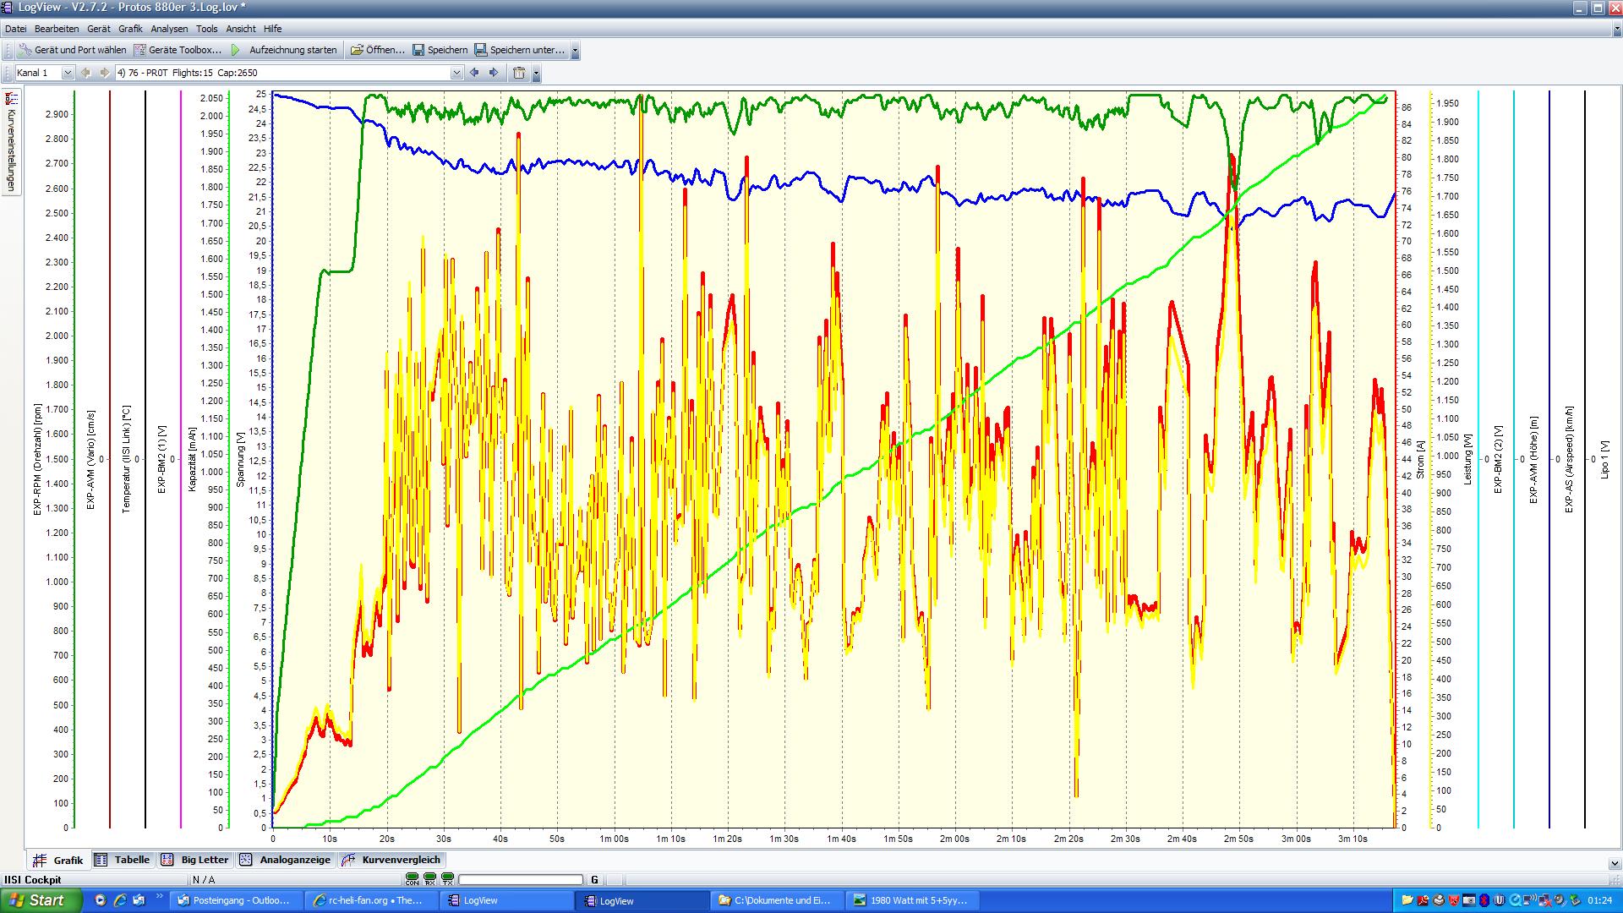Open the Tools menu
The height and width of the screenshot is (913, 1623).
click(206, 29)
